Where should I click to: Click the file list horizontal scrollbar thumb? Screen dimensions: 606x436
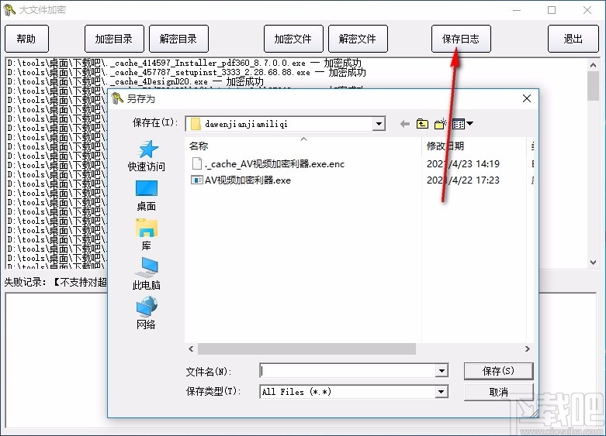click(x=306, y=348)
